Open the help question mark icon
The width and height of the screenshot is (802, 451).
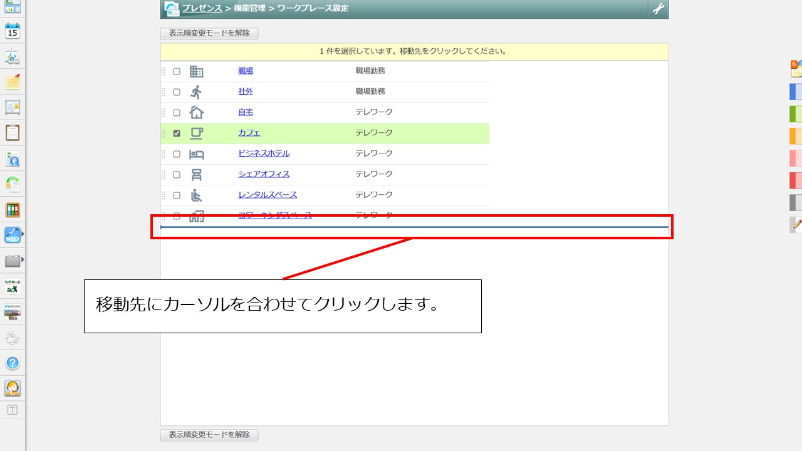13,363
